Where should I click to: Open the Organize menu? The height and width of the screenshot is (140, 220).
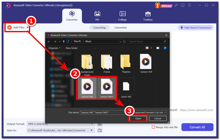pos(54,48)
